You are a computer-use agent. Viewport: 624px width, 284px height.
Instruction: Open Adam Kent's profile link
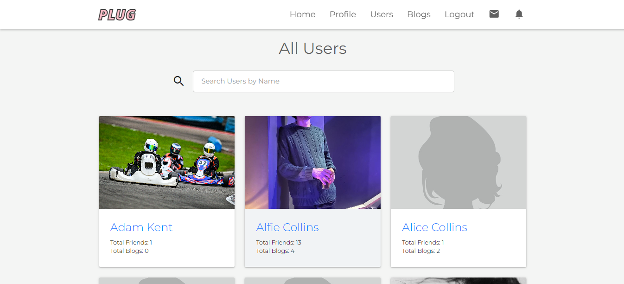[x=141, y=227]
